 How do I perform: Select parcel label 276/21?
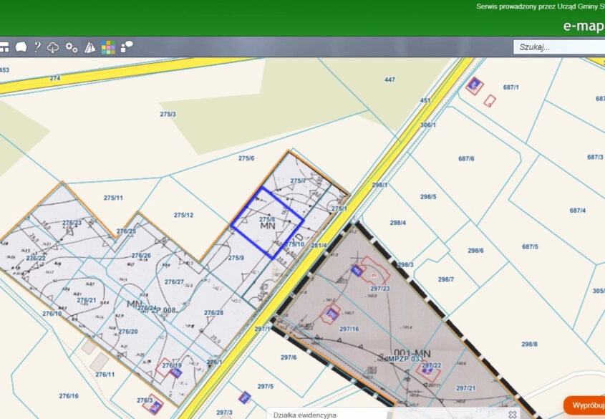click(x=87, y=300)
